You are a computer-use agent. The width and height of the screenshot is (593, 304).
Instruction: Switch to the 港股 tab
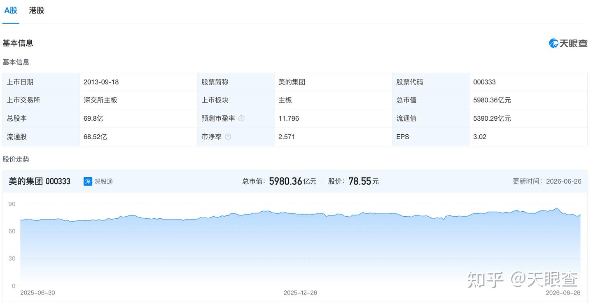tap(37, 11)
